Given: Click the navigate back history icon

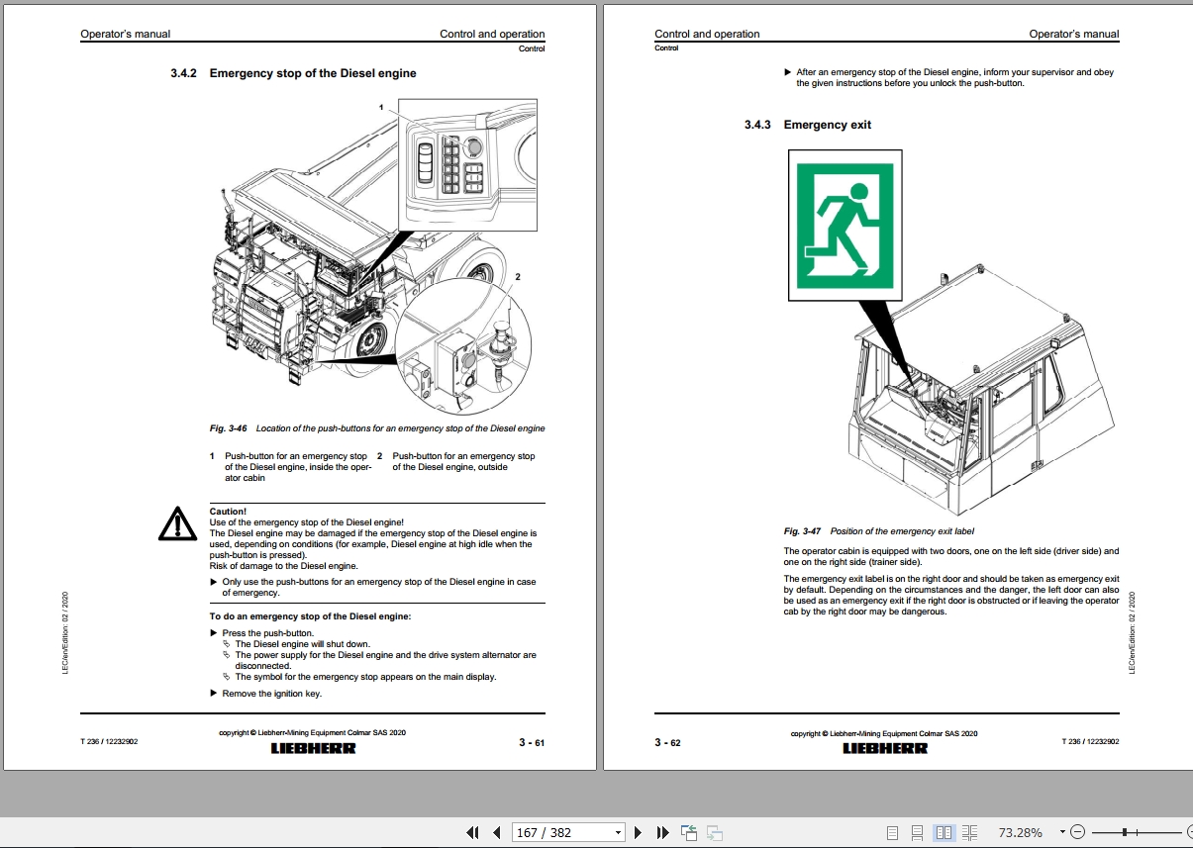Looking at the screenshot, I should 688,832.
